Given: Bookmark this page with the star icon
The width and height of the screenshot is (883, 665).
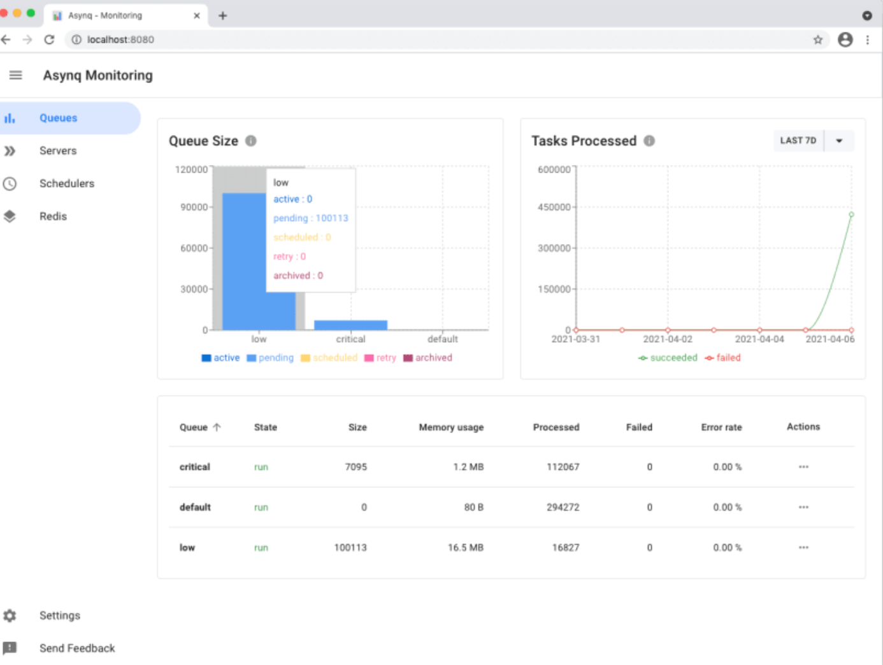Looking at the screenshot, I should pos(818,39).
